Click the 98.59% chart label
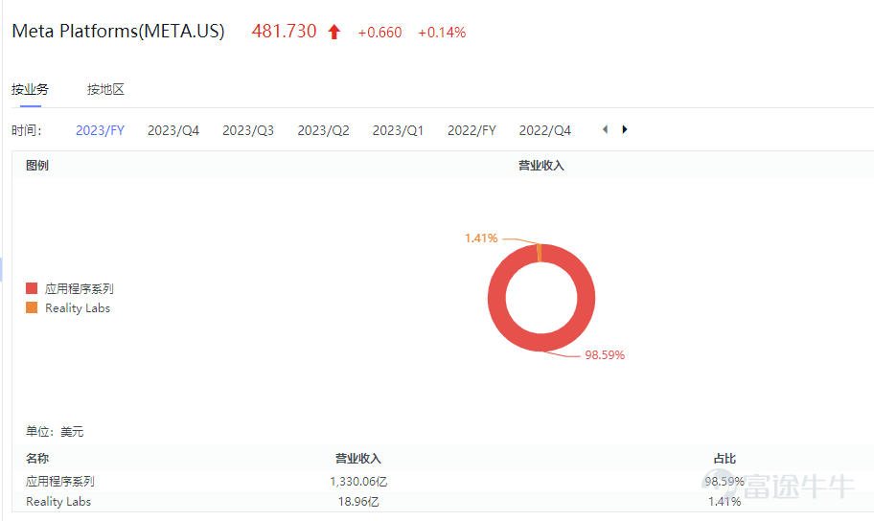Image resolution: width=874 pixels, height=521 pixels. click(605, 355)
